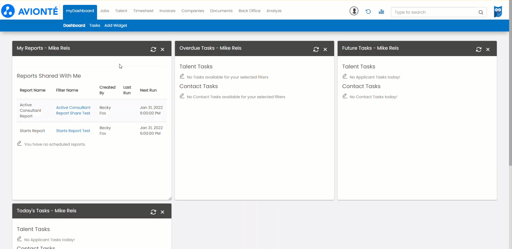Select the Starts Report name cell

32,131
